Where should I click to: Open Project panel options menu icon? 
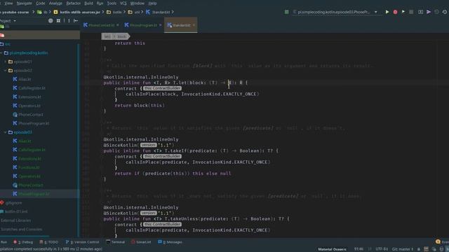[69, 20]
